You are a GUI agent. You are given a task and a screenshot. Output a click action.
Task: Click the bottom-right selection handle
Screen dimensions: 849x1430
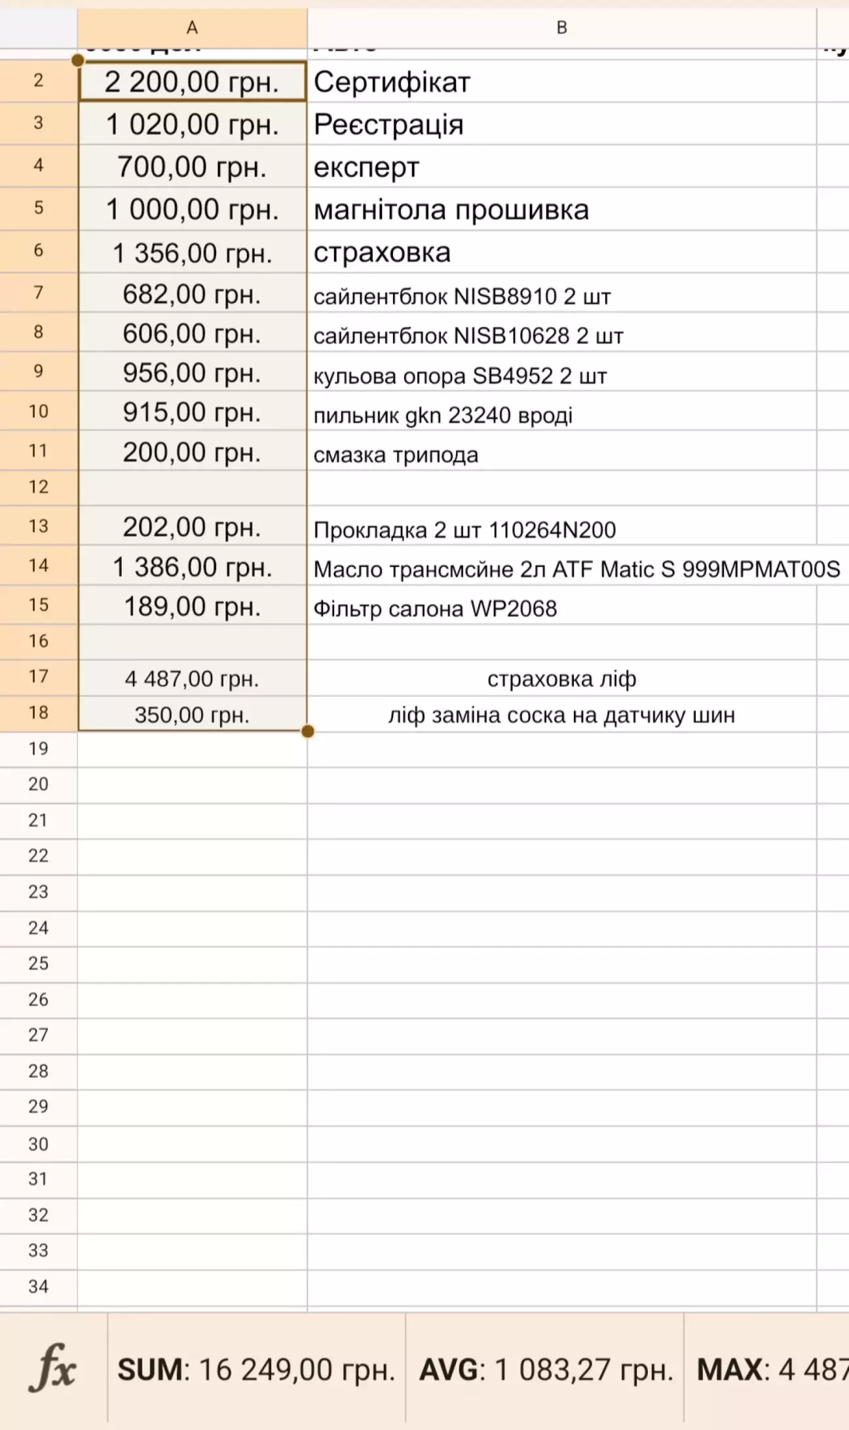point(307,731)
